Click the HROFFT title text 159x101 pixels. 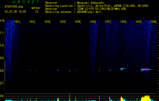[26, 2]
